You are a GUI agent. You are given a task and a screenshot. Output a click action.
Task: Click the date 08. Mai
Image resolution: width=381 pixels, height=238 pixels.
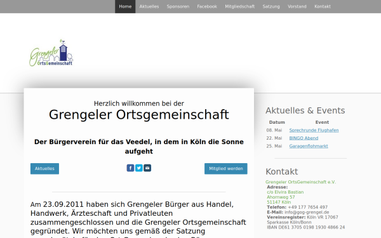(x=274, y=130)
